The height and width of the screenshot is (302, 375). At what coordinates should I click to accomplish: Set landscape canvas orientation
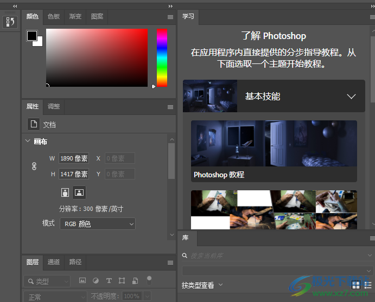pyautogui.click(x=79, y=192)
